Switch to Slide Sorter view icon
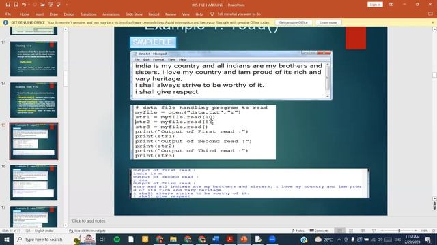437x245 pixels. (x=351, y=231)
